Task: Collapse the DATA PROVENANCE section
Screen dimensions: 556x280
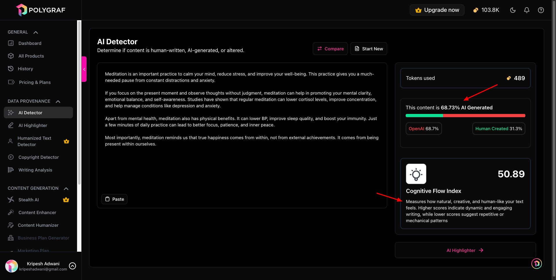Action: pyautogui.click(x=58, y=102)
